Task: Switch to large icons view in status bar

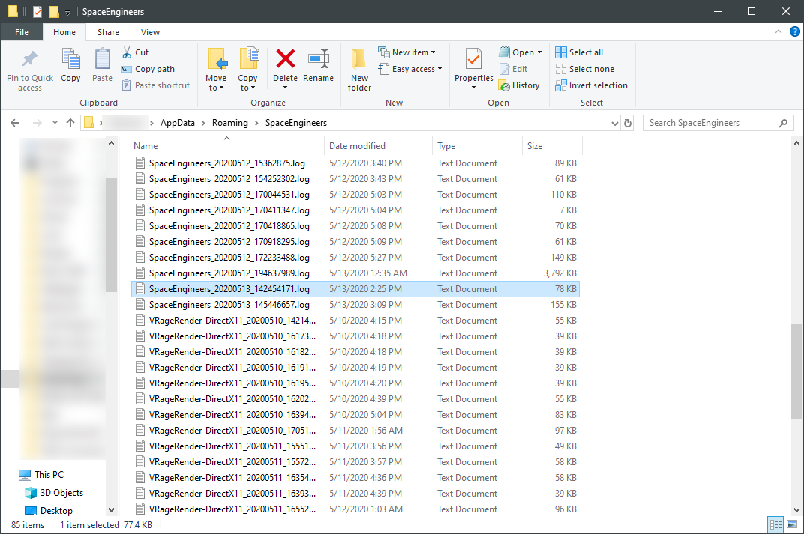Action: 791,524
